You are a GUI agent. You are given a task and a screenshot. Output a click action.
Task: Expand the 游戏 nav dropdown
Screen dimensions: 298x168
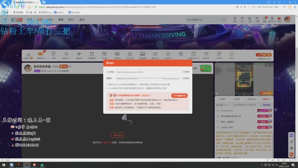tap(72, 20)
